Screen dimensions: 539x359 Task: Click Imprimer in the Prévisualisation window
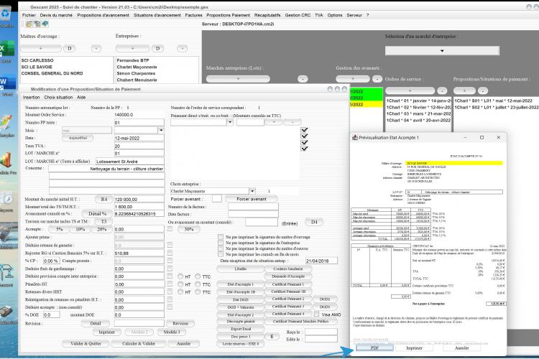414,348
